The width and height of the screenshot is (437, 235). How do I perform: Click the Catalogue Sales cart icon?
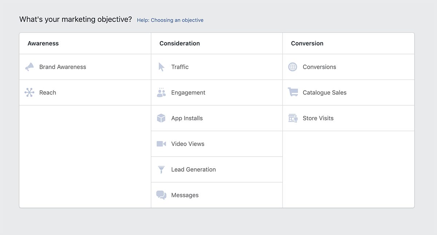[293, 92]
